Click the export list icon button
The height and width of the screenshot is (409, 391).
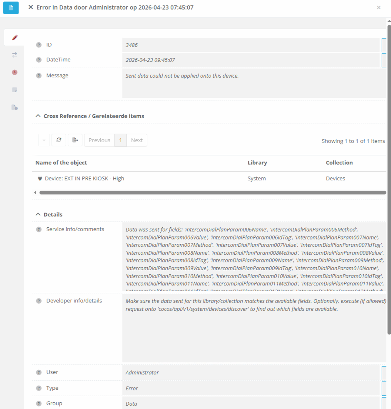point(75,140)
